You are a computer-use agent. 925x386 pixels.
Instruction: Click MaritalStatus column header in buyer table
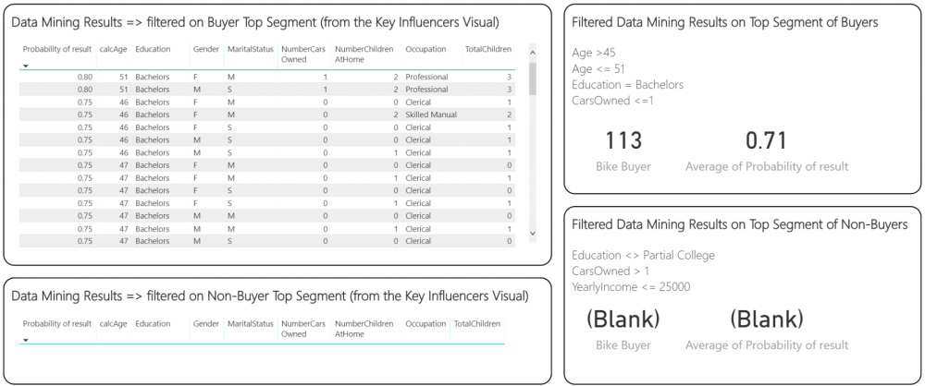click(x=251, y=50)
